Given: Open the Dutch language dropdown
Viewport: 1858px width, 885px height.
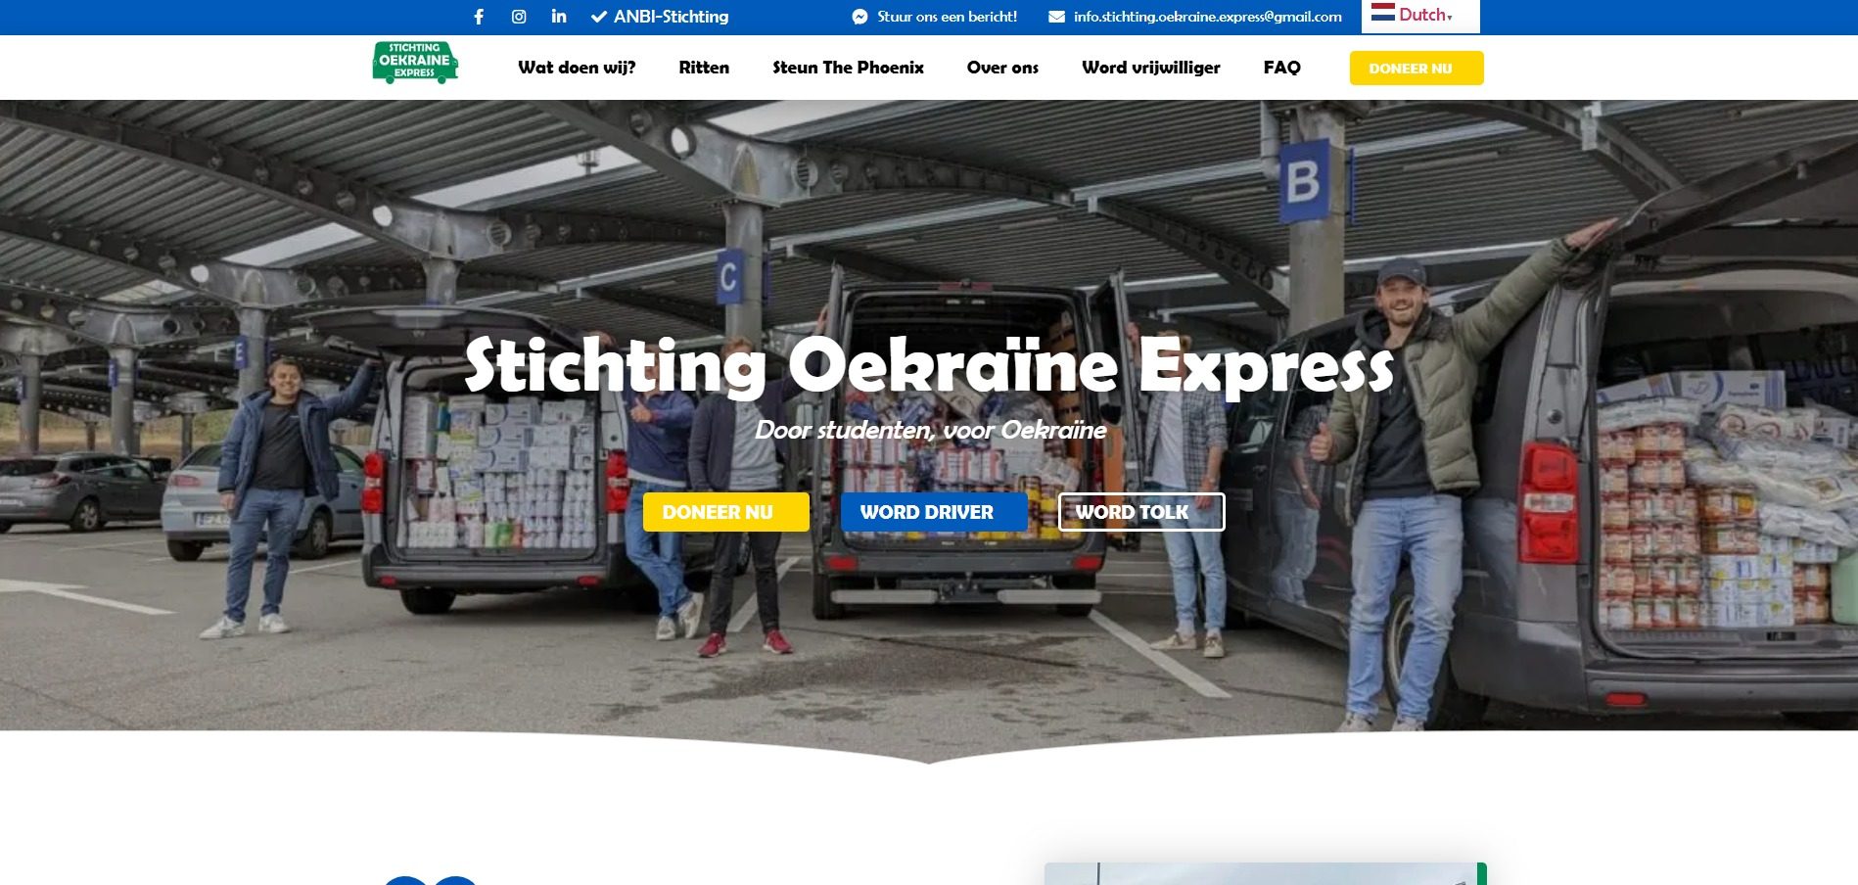Looking at the screenshot, I should pyautogui.click(x=1420, y=15).
